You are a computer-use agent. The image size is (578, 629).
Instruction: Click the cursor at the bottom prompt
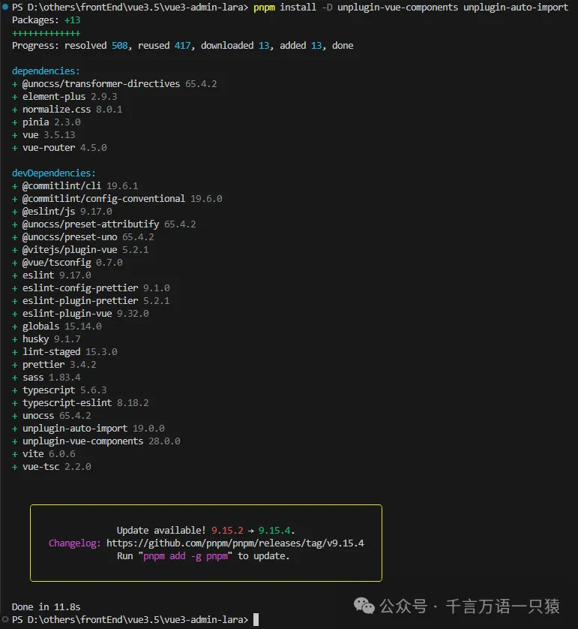click(256, 619)
